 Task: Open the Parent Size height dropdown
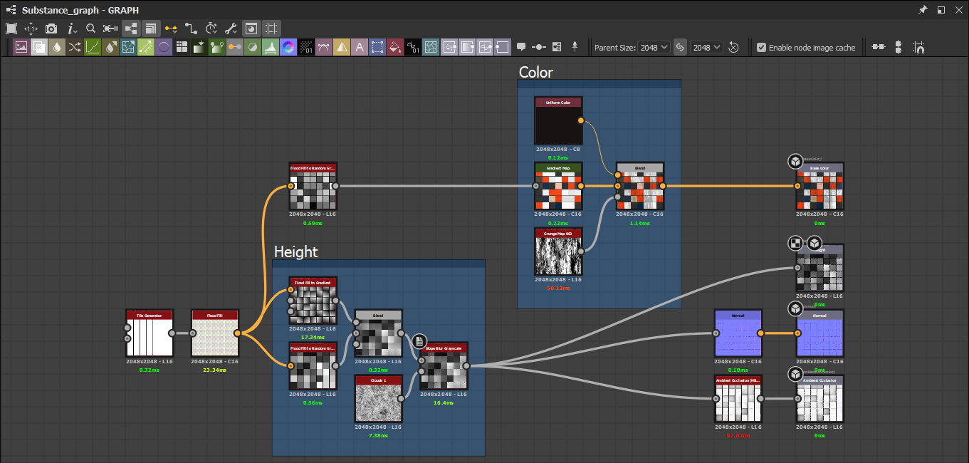pyautogui.click(x=706, y=48)
